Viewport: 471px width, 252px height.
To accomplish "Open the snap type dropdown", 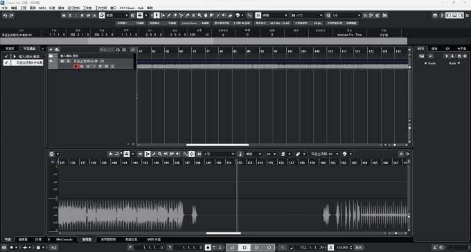I will click(275, 15).
